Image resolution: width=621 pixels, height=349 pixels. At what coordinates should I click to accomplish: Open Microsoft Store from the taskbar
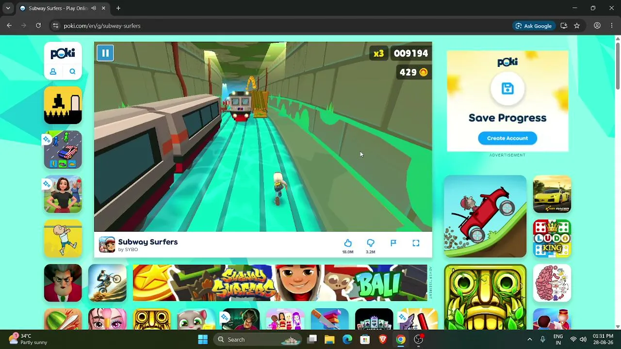[x=365, y=339]
